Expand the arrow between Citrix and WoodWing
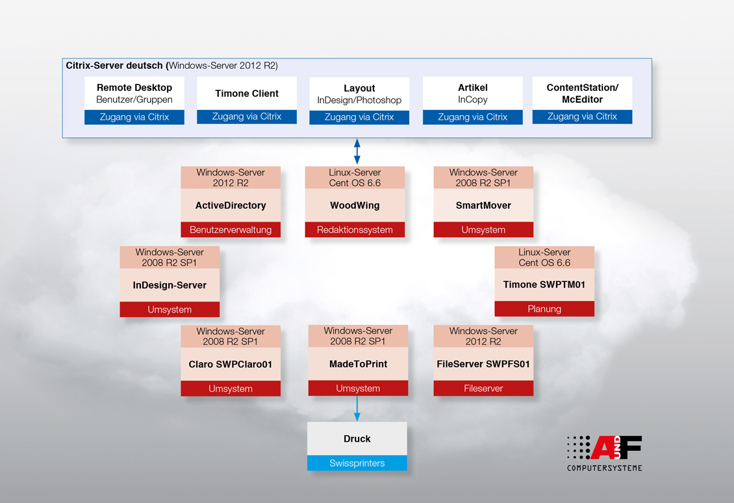This screenshot has height=503, width=734. pos(357,150)
